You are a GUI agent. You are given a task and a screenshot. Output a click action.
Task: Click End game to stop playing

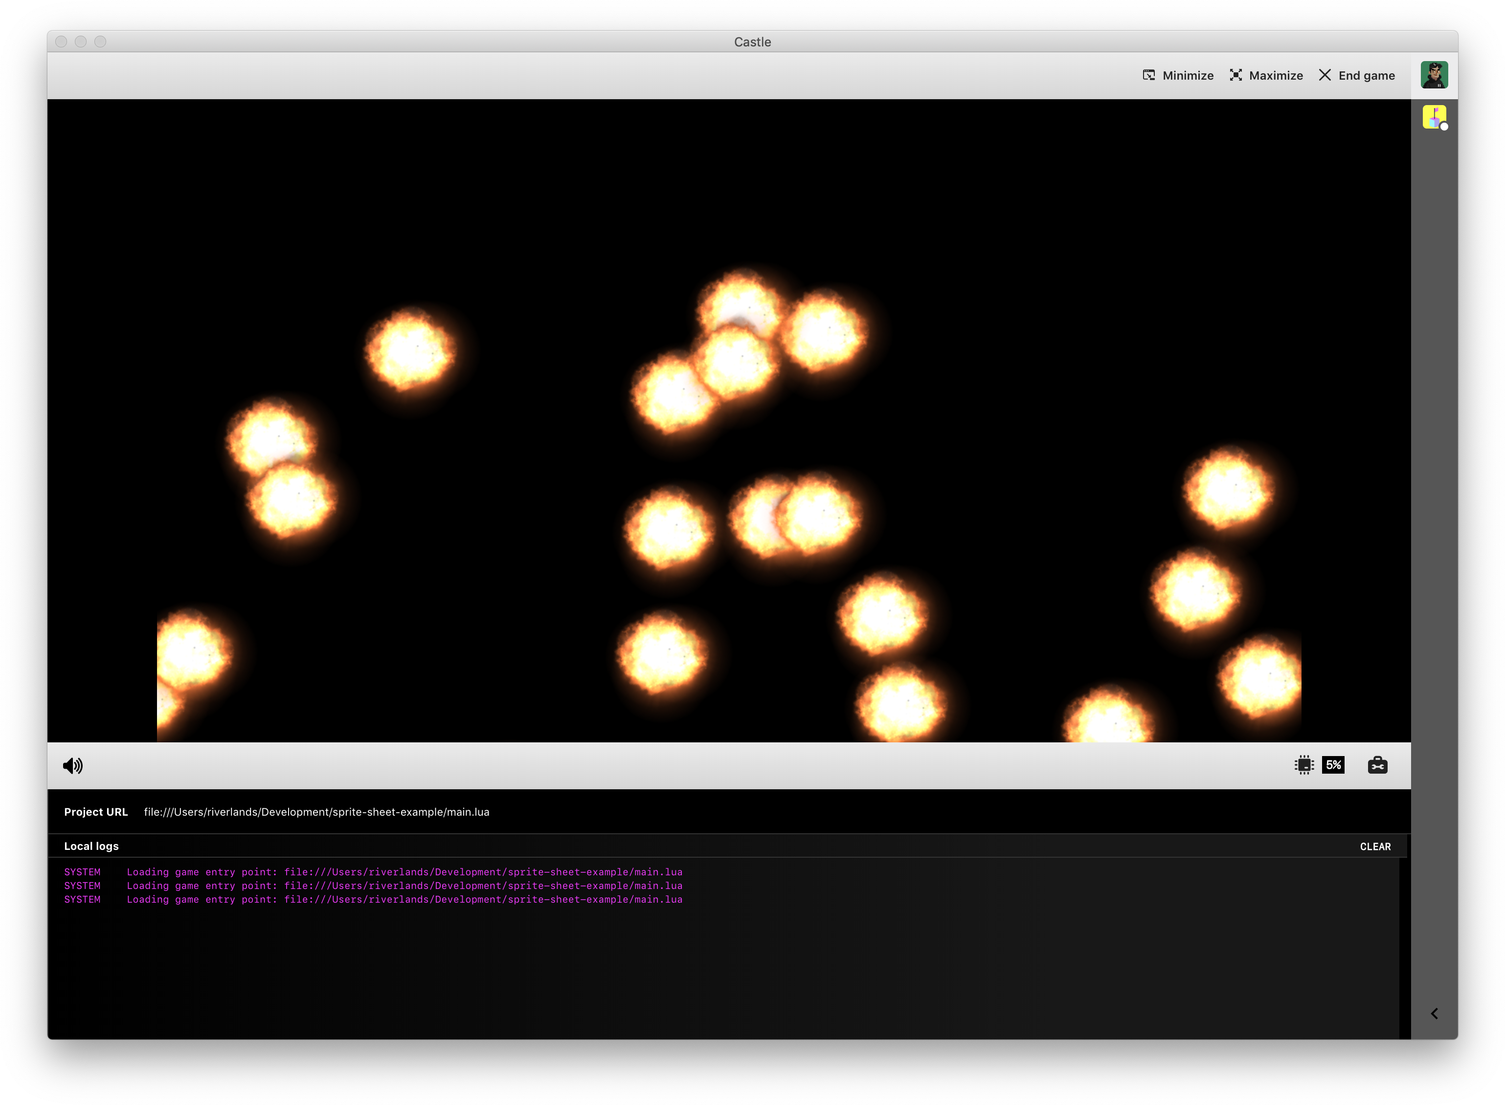(x=1356, y=76)
